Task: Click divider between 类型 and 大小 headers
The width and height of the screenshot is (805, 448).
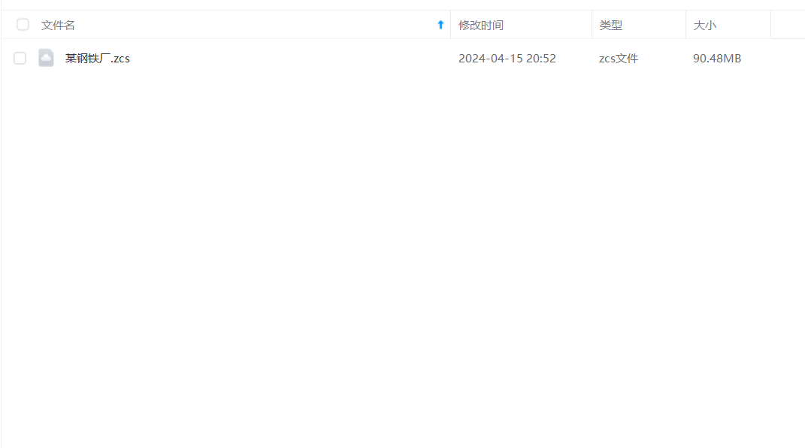Action: tap(686, 25)
